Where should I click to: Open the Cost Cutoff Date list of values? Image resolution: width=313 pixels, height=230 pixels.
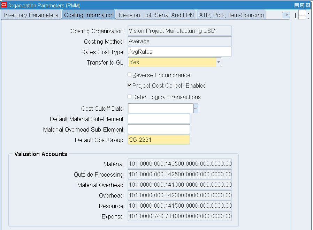pos(196,108)
